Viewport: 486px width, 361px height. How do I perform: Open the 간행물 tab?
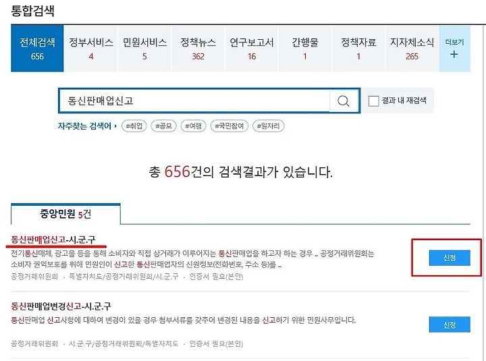point(305,49)
